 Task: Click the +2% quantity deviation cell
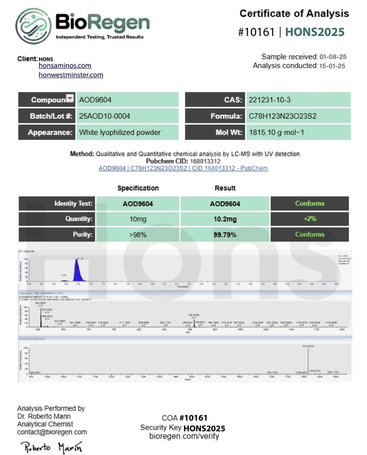pyautogui.click(x=310, y=219)
